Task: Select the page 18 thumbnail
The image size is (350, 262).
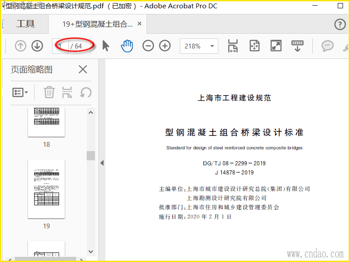Action: (46, 122)
